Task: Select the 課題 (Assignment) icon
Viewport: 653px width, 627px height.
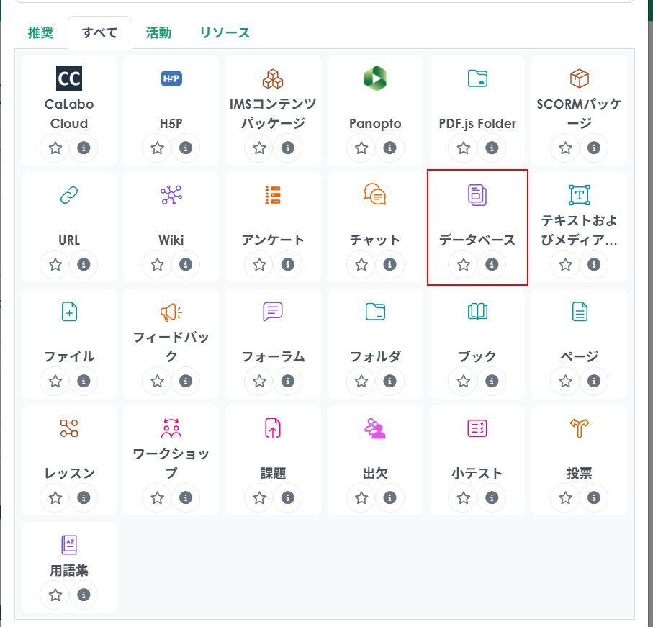Action: coord(273,428)
